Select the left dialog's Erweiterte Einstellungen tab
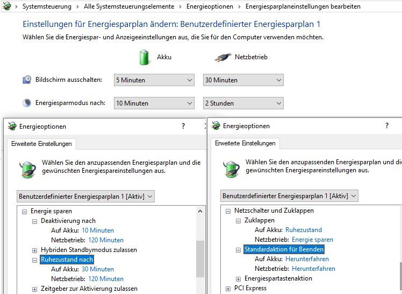This screenshot has height=294, width=402. 41,144
